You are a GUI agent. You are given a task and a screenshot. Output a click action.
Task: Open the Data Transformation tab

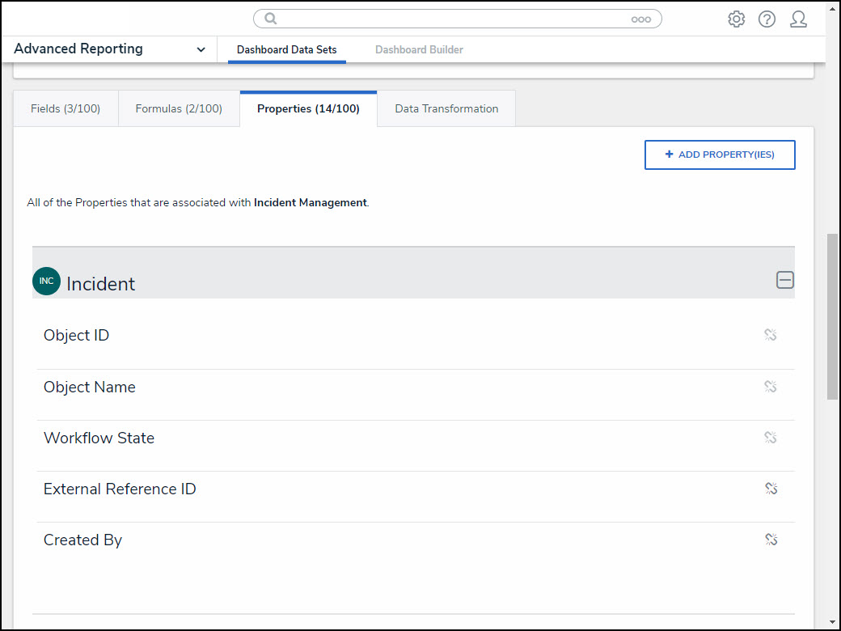click(446, 109)
